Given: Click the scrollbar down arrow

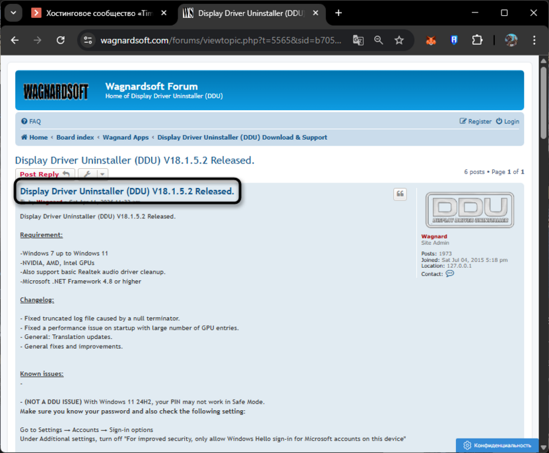Looking at the screenshot, I should (544, 448).
